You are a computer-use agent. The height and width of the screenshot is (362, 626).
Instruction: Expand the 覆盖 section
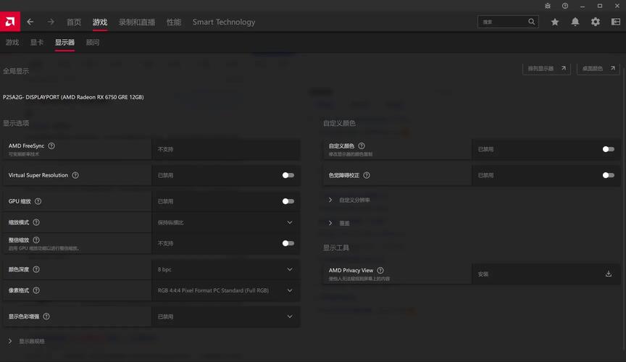tap(339, 223)
